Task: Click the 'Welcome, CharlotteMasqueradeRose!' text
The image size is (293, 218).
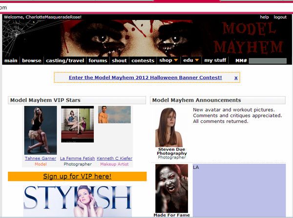Action: point(42,17)
